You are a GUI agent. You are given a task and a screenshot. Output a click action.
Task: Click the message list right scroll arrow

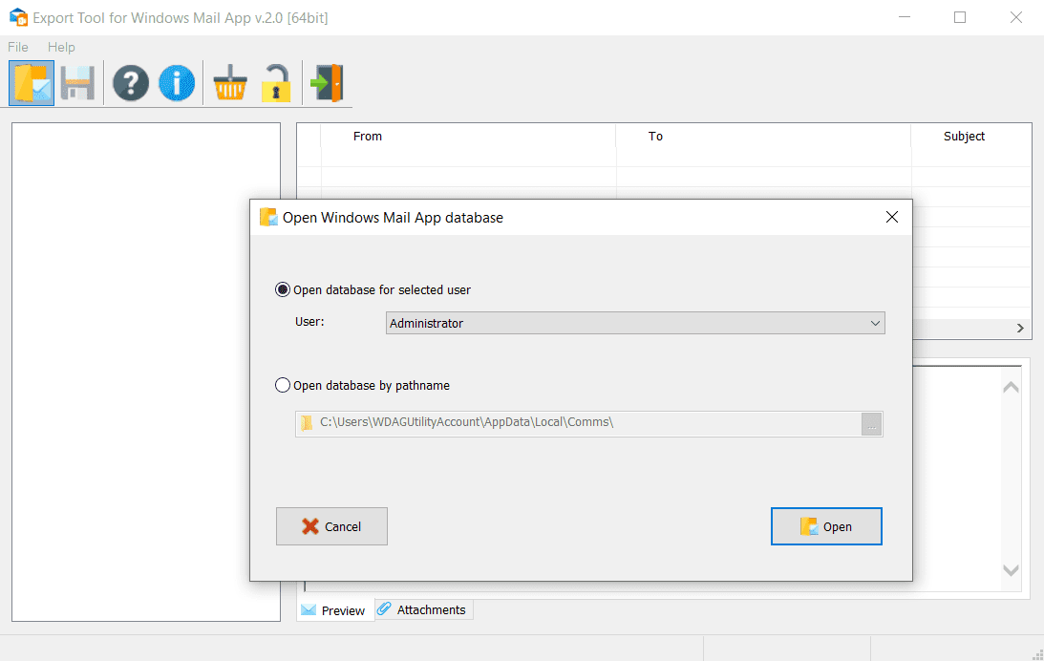tap(1020, 329)
